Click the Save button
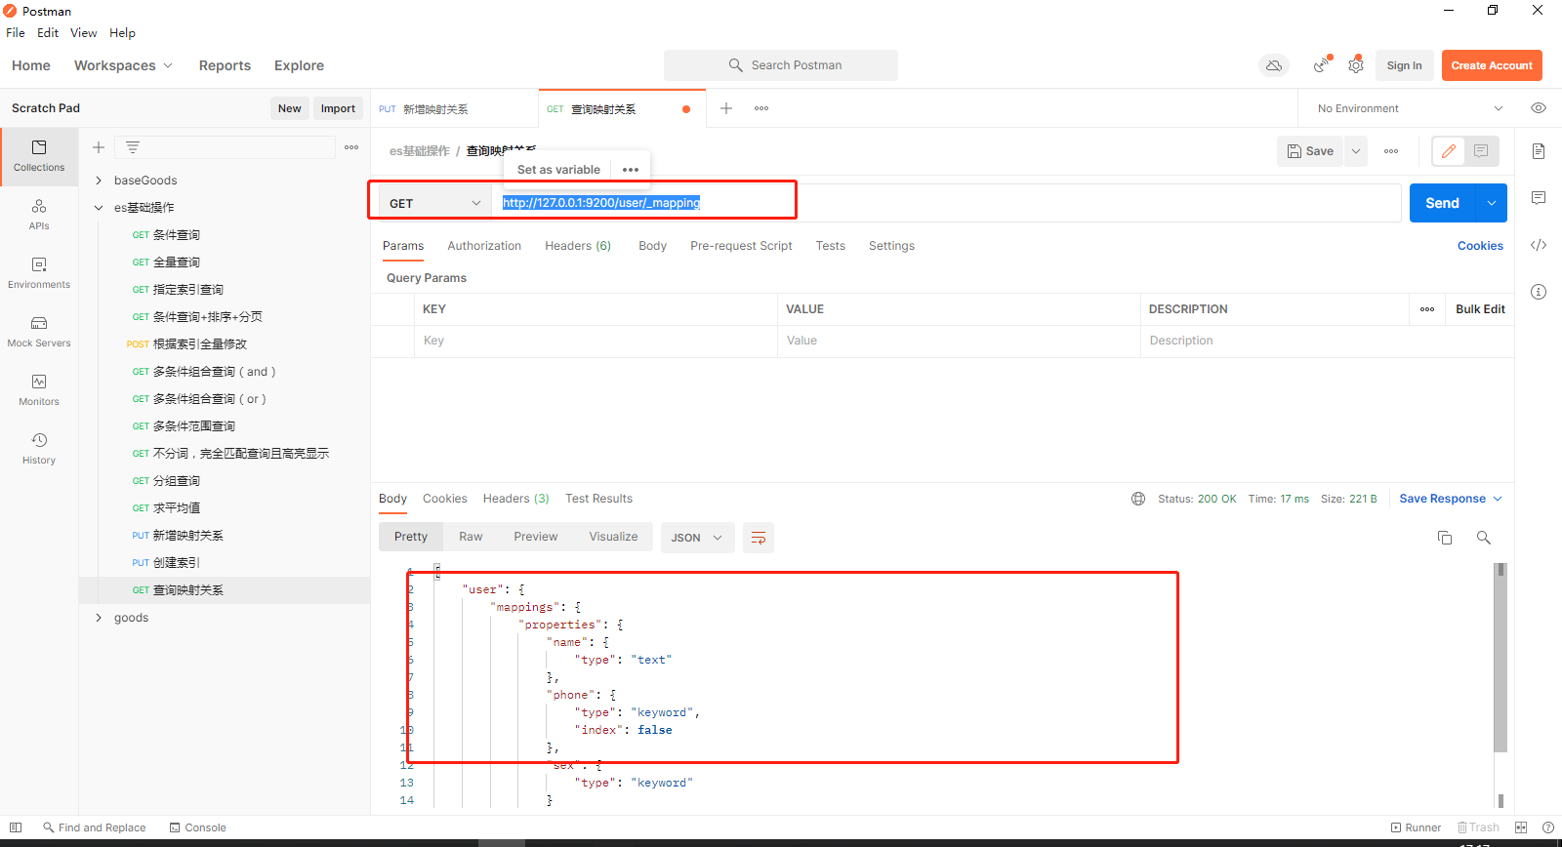Screen dimensions: 1562x847 [x=1310, y=151]
